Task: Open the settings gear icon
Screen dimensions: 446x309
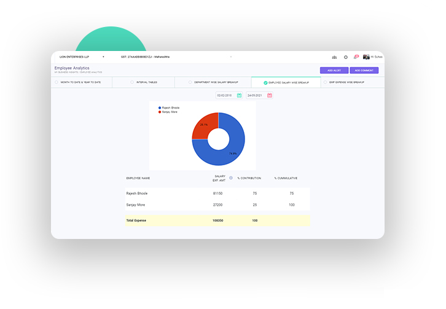Action: click(x=346, y=57)
